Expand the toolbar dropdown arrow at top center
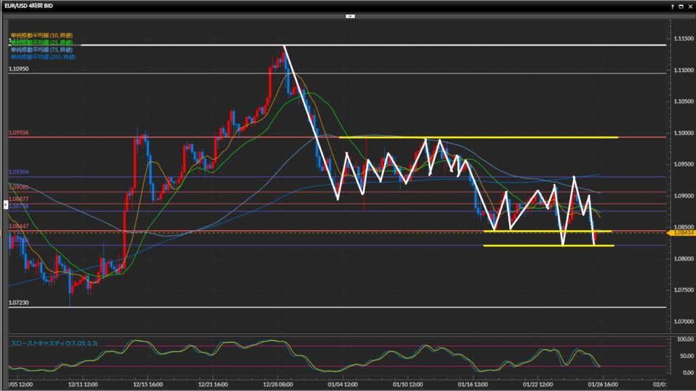 (x=348, y=15)
